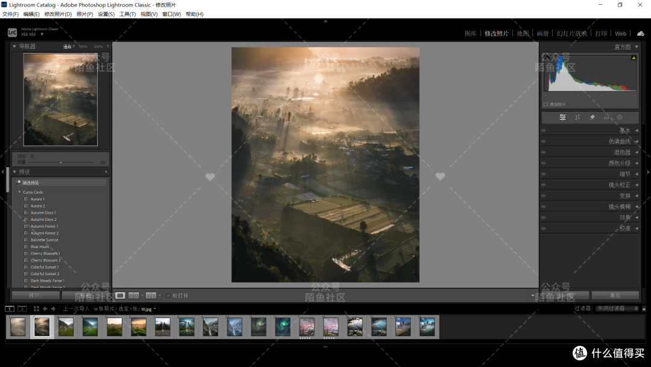Add new preset with plus icon

point(106,171)
